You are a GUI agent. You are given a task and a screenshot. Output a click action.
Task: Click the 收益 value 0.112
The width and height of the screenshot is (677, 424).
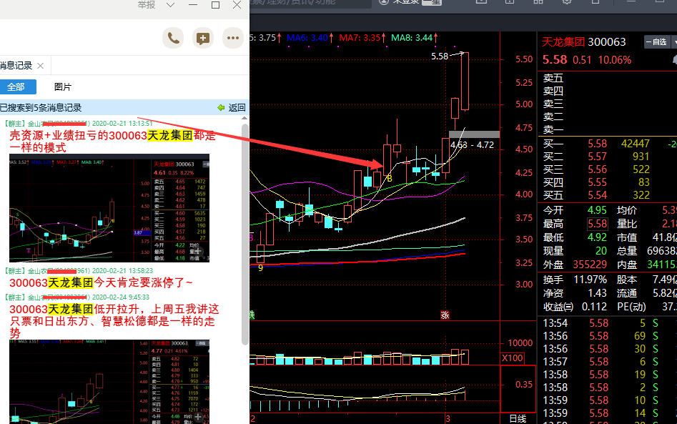tap(595, 307)
